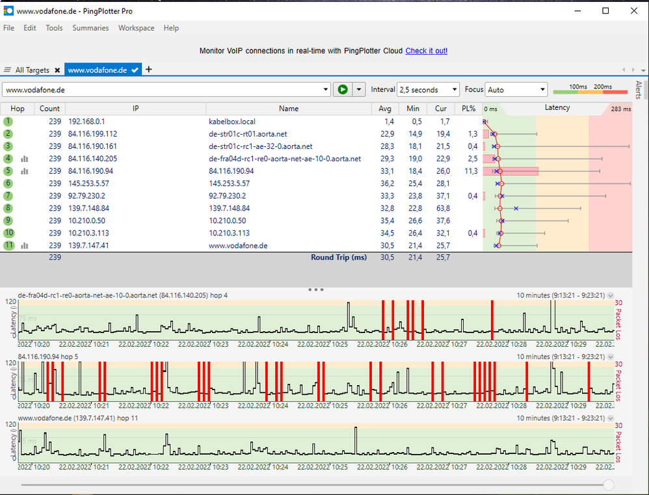Expand target address history dropdown
This screenshot has width=649, height=495.
(326, 90)
